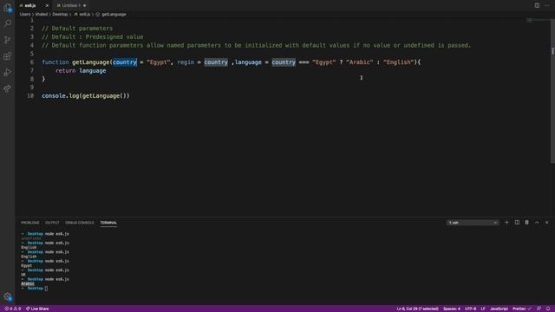Click the Desktop breadcrumb segment
The image size is (555, 312).
(60, 15)
